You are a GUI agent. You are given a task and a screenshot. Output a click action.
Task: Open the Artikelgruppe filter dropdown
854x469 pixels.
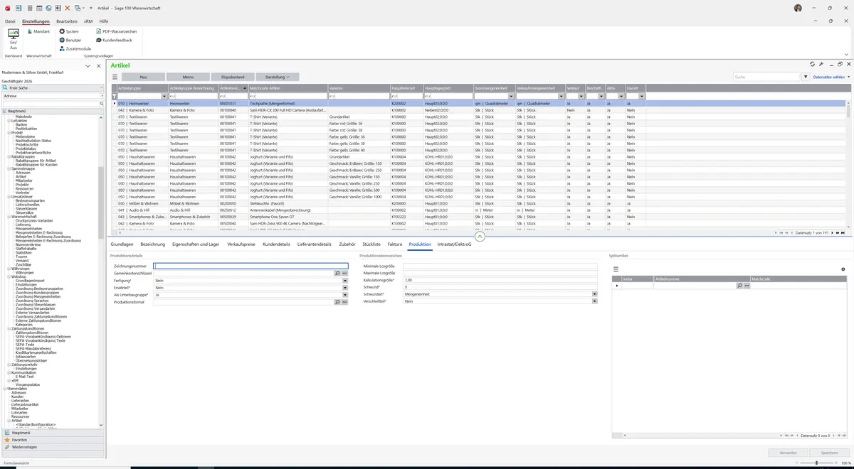tap(164, 96)
